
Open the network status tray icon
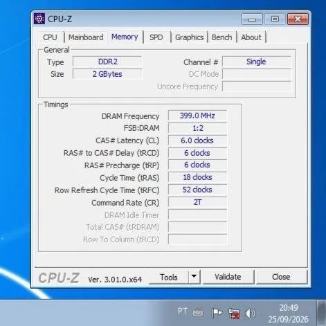(234, 314)
